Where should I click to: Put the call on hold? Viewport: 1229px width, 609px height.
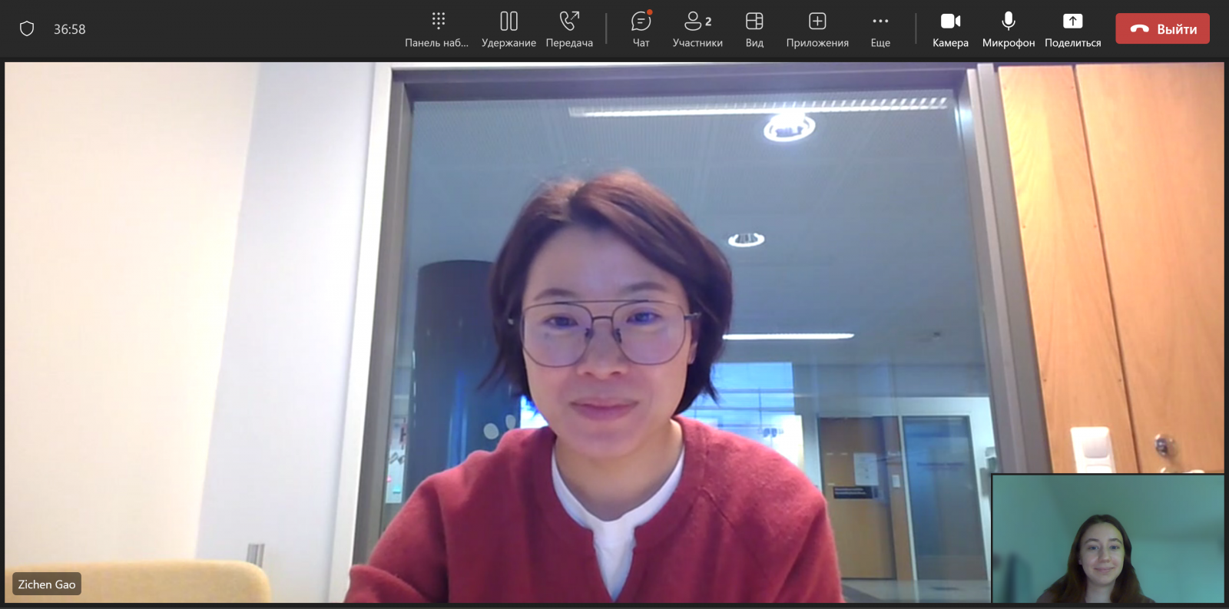508,21
